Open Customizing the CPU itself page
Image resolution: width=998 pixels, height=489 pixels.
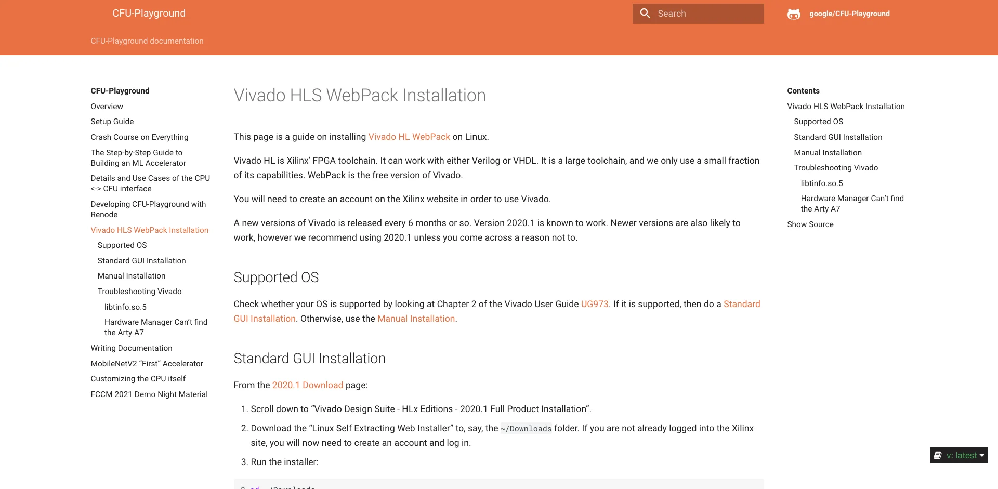[x=138, y=379]
